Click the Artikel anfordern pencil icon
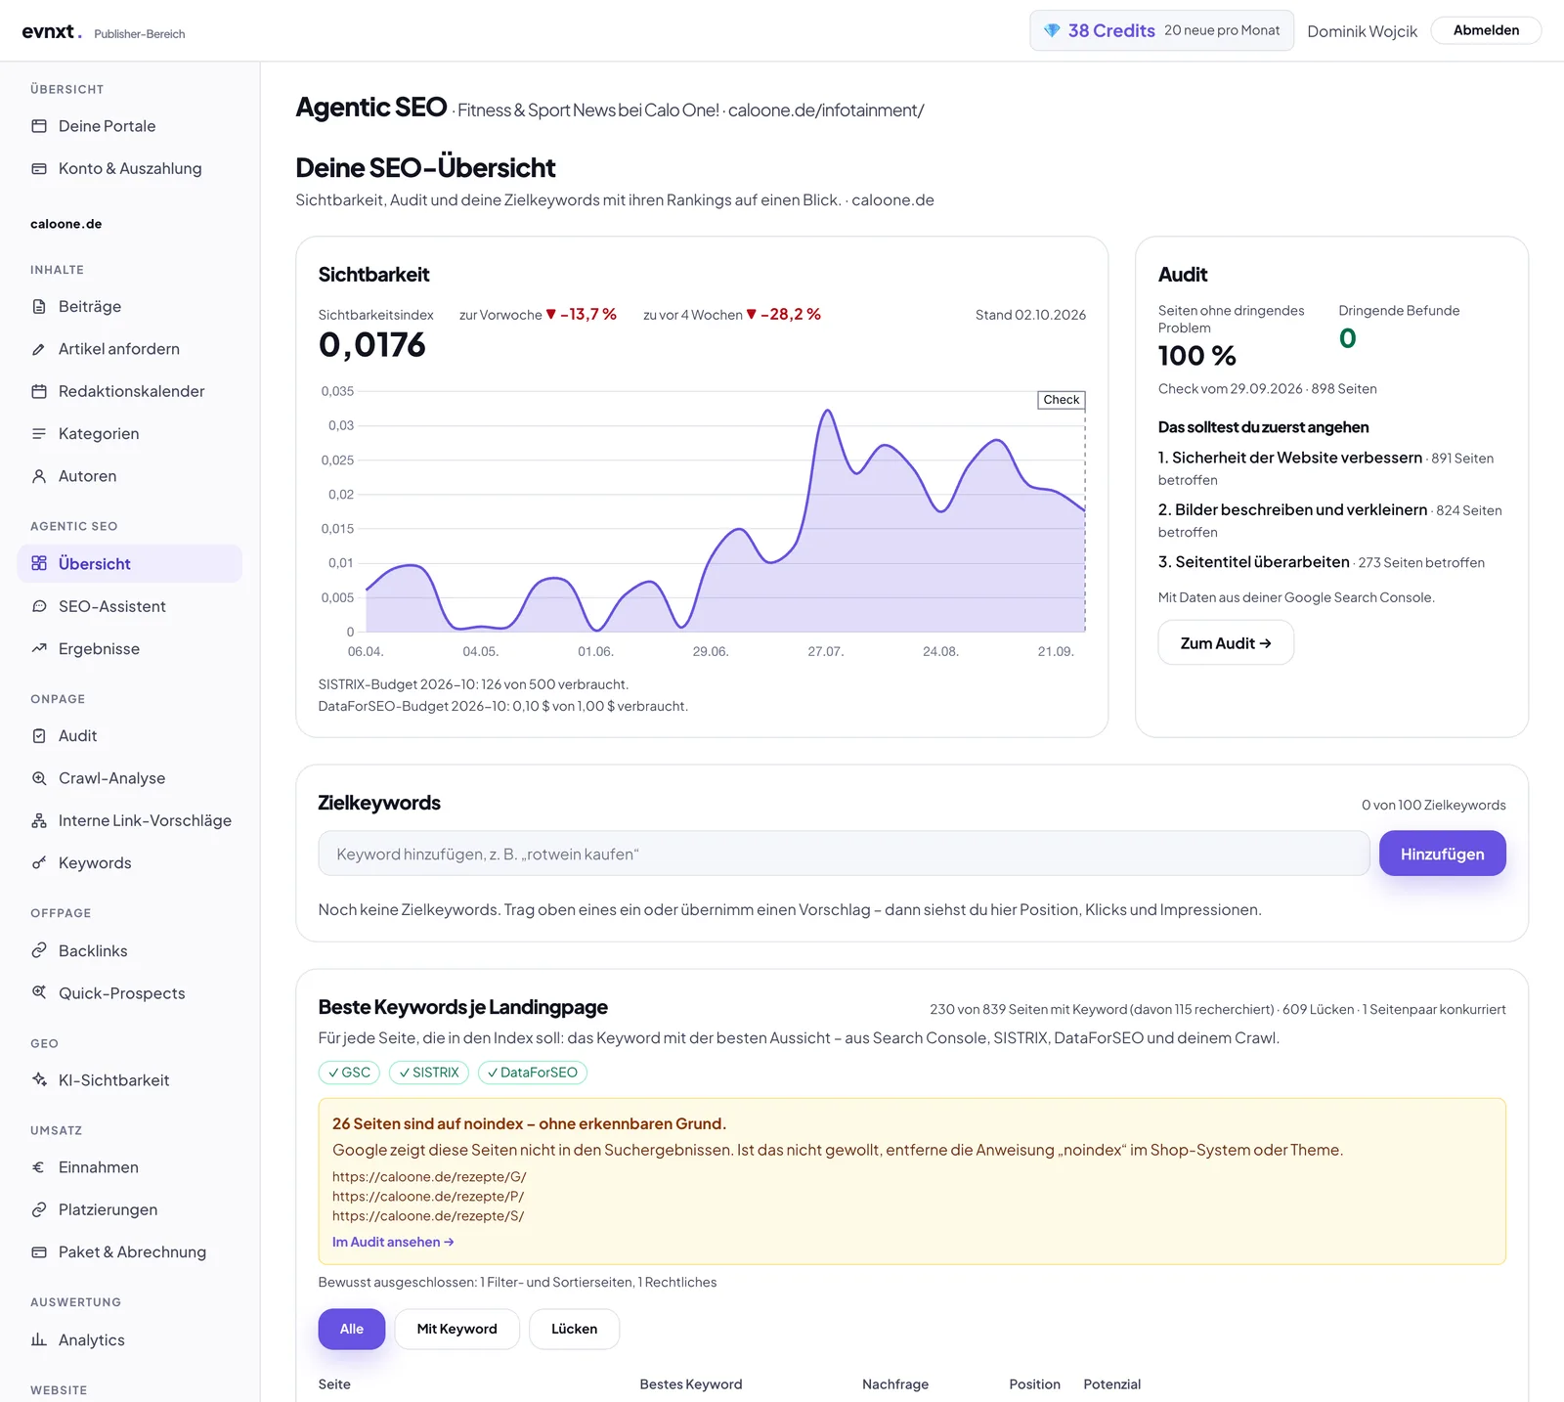Screen dimensions: 1564x1402 tap(39, 349)
